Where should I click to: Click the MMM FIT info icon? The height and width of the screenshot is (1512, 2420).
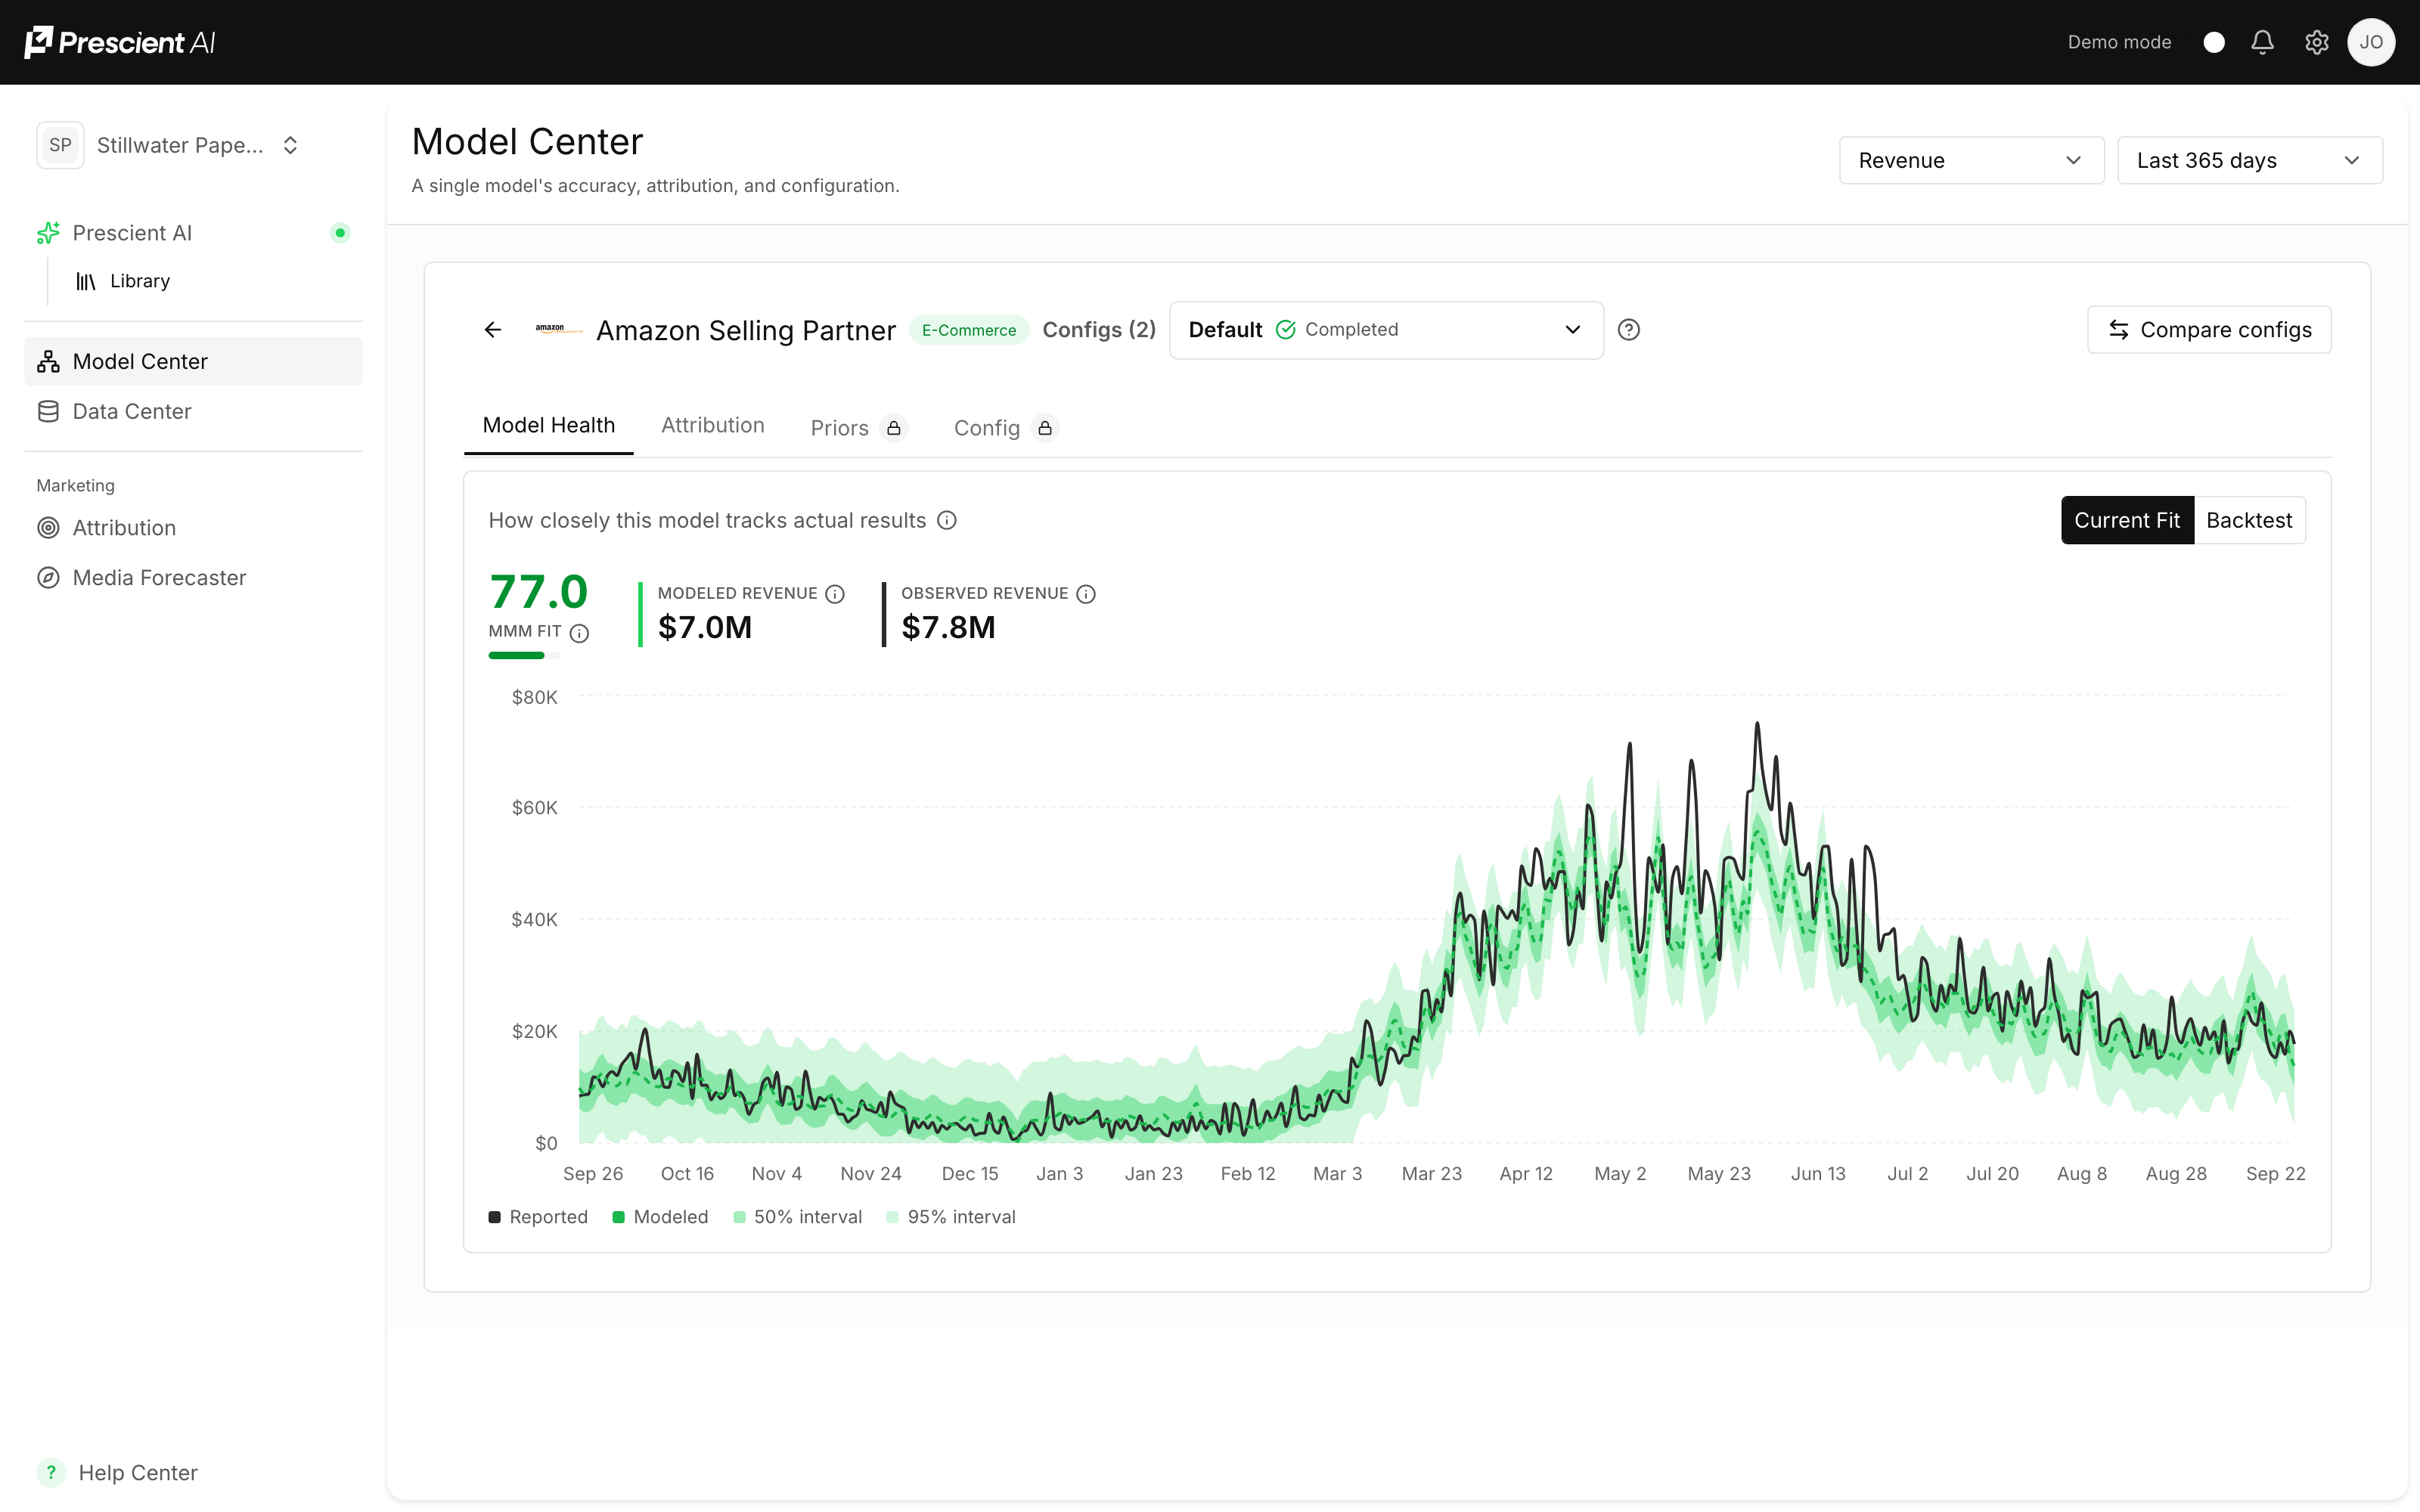[x=579, y=633]
